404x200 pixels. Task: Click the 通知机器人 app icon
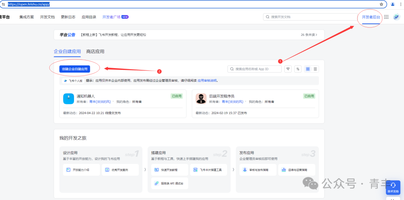click(68, 99)
